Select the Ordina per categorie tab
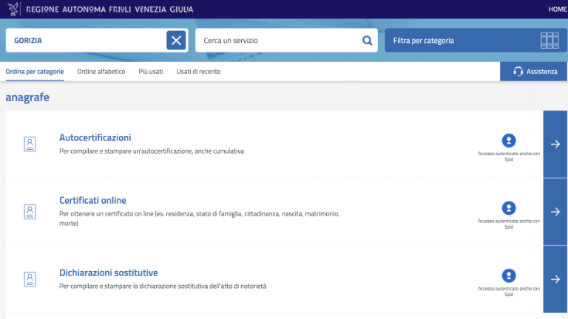The width and height of the screenshot is (568, 319). [35, 72]
